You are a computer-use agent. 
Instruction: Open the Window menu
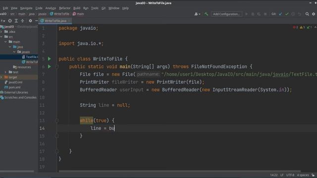point(114,8)
